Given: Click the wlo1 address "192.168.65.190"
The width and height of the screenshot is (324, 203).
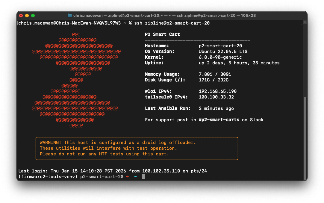Looking at the screenshot, I should click(x=218, y=91).
